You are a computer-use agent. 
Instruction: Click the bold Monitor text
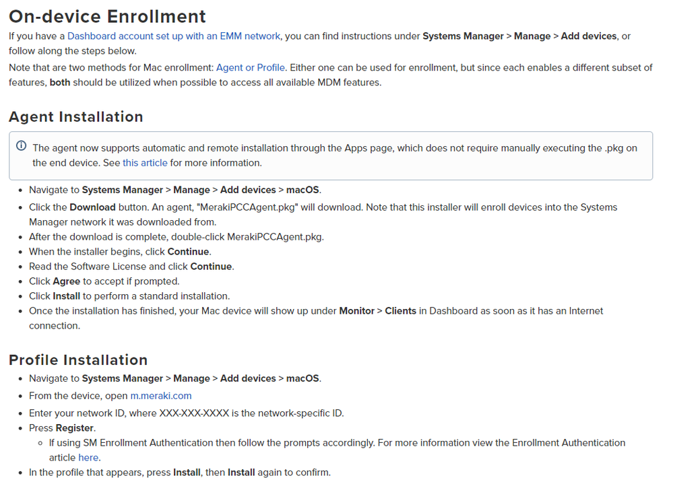coord(356,311)
